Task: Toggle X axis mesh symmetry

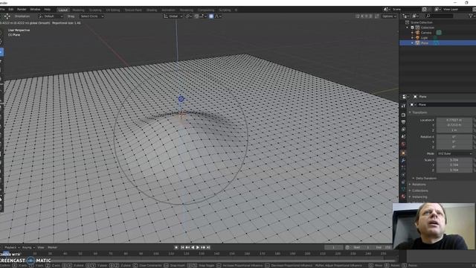Action: (x=362, y=16)
